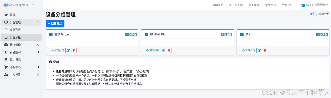Delete the 朝阳街门店 group

(169, 50)
